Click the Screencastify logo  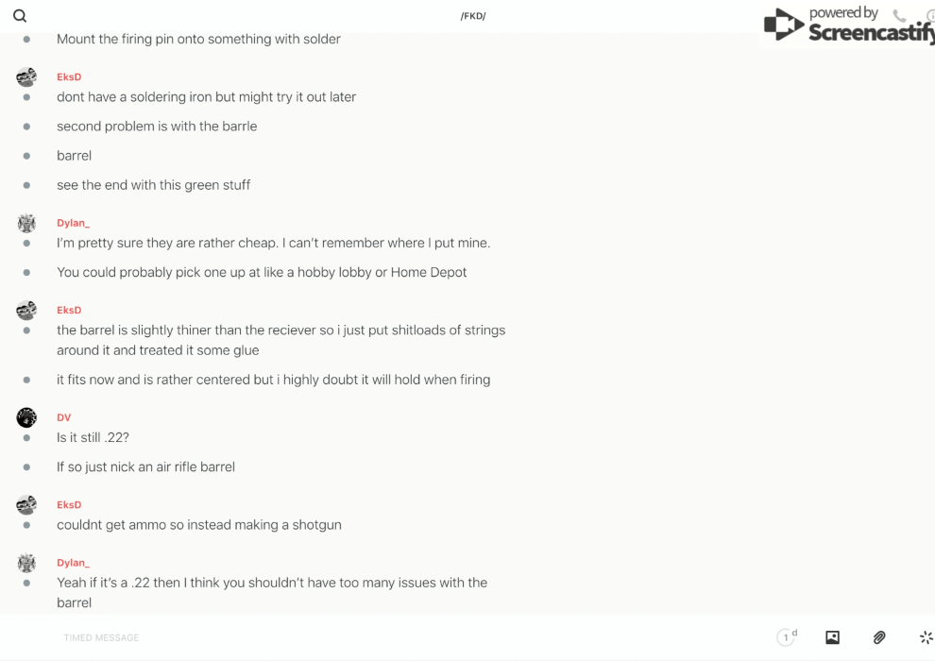click(847, 26)
